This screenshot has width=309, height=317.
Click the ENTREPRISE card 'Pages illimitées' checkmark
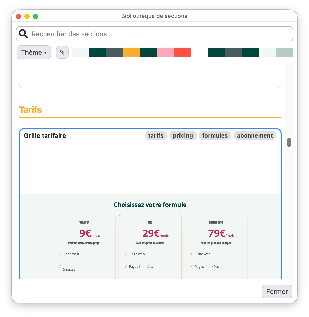[x=191, y=267]
